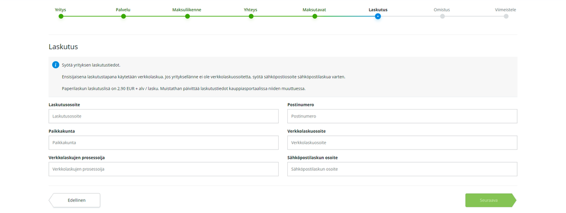Continue with the green Seuraava button

(491, 201)
